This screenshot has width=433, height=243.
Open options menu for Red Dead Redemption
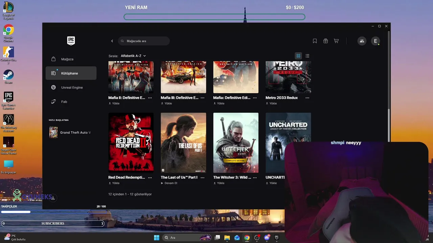pyautogui.click(x=150, y=178)
